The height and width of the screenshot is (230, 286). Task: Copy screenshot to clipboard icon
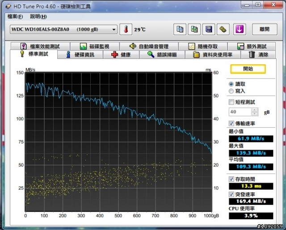pos(194,29)
